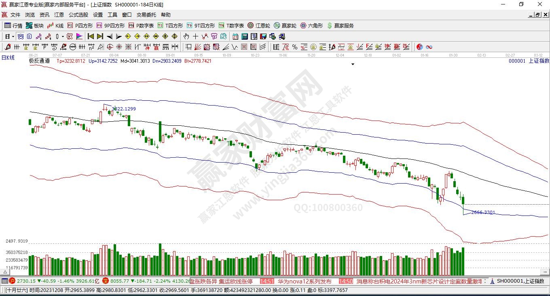Click the yin-yang taiji icon
This screenshot has width=550, height=296.
pyautogui.click(x=419, y=47)
